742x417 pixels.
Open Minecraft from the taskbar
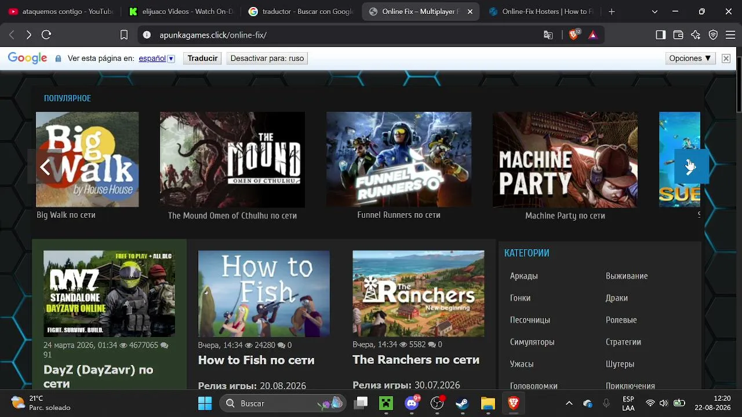click(386, 403)
